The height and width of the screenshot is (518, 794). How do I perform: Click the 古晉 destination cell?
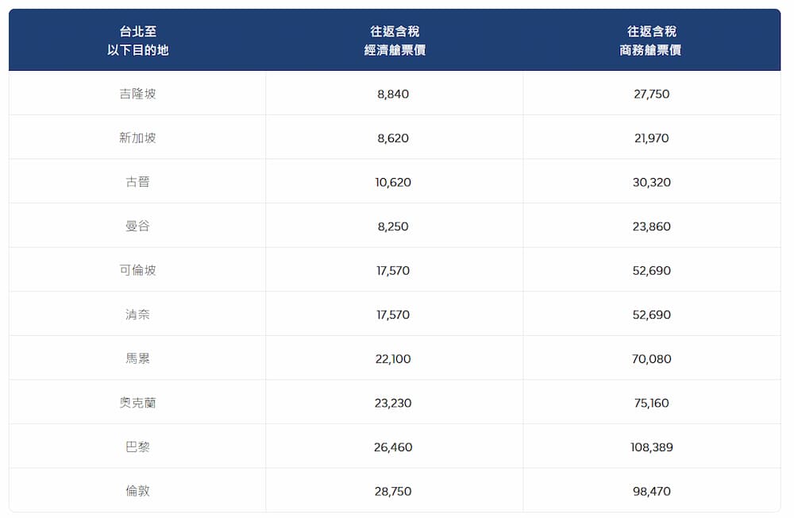(137, 182)
